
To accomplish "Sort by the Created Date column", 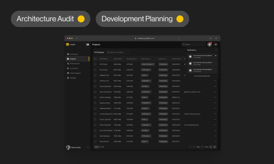I will click(177, 59).
